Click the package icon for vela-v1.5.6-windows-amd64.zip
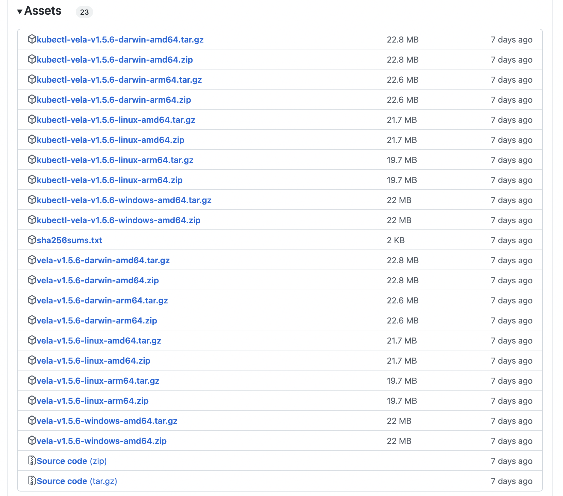 (31, 441)
